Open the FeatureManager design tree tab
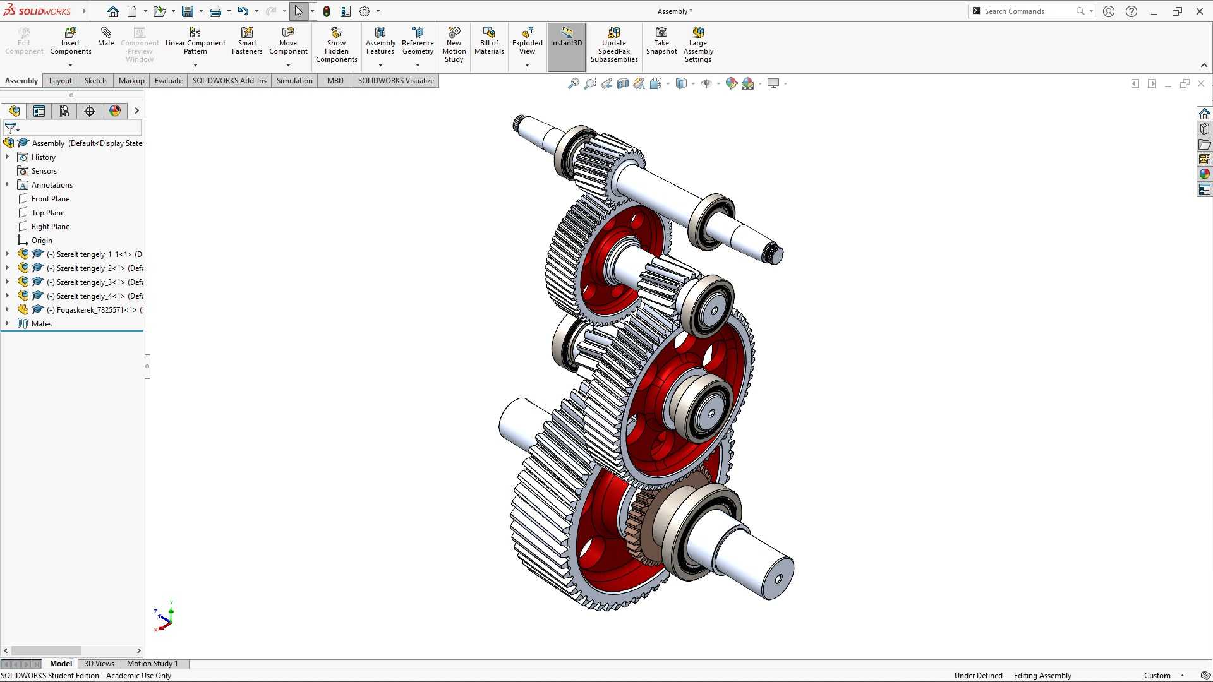Viewport: 1213px width, 682px height. (x=14, y=111)
